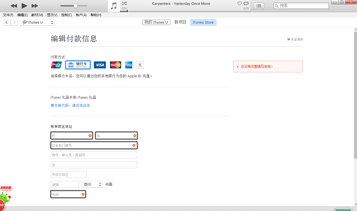Adjust the volume slider knob
The height and width of the screenshot is (211, 357).
click(76, 6)
